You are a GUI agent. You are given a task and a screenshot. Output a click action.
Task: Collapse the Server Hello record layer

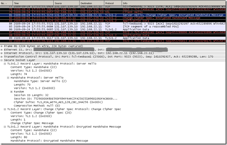coord(5,64)
